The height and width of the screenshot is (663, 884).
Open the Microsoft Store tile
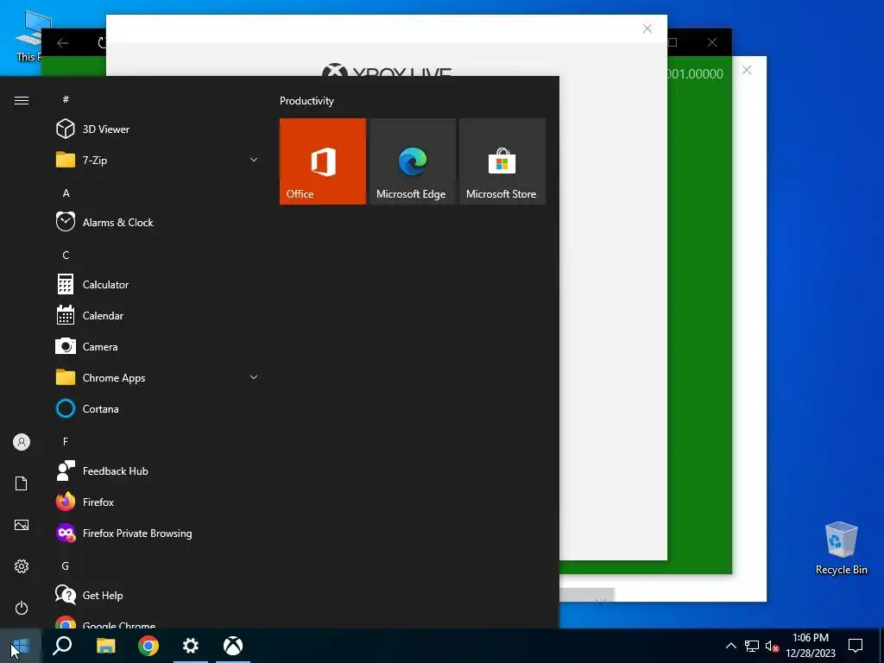click(502, 161)
